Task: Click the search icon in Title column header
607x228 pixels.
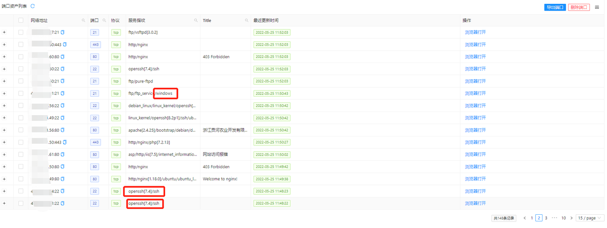Action: coord(247,20)
